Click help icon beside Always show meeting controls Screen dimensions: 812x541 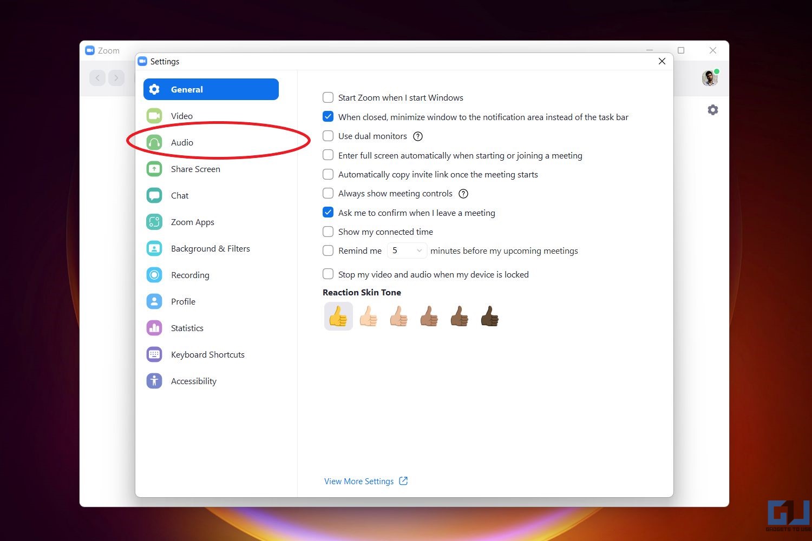tap(463, 194)
